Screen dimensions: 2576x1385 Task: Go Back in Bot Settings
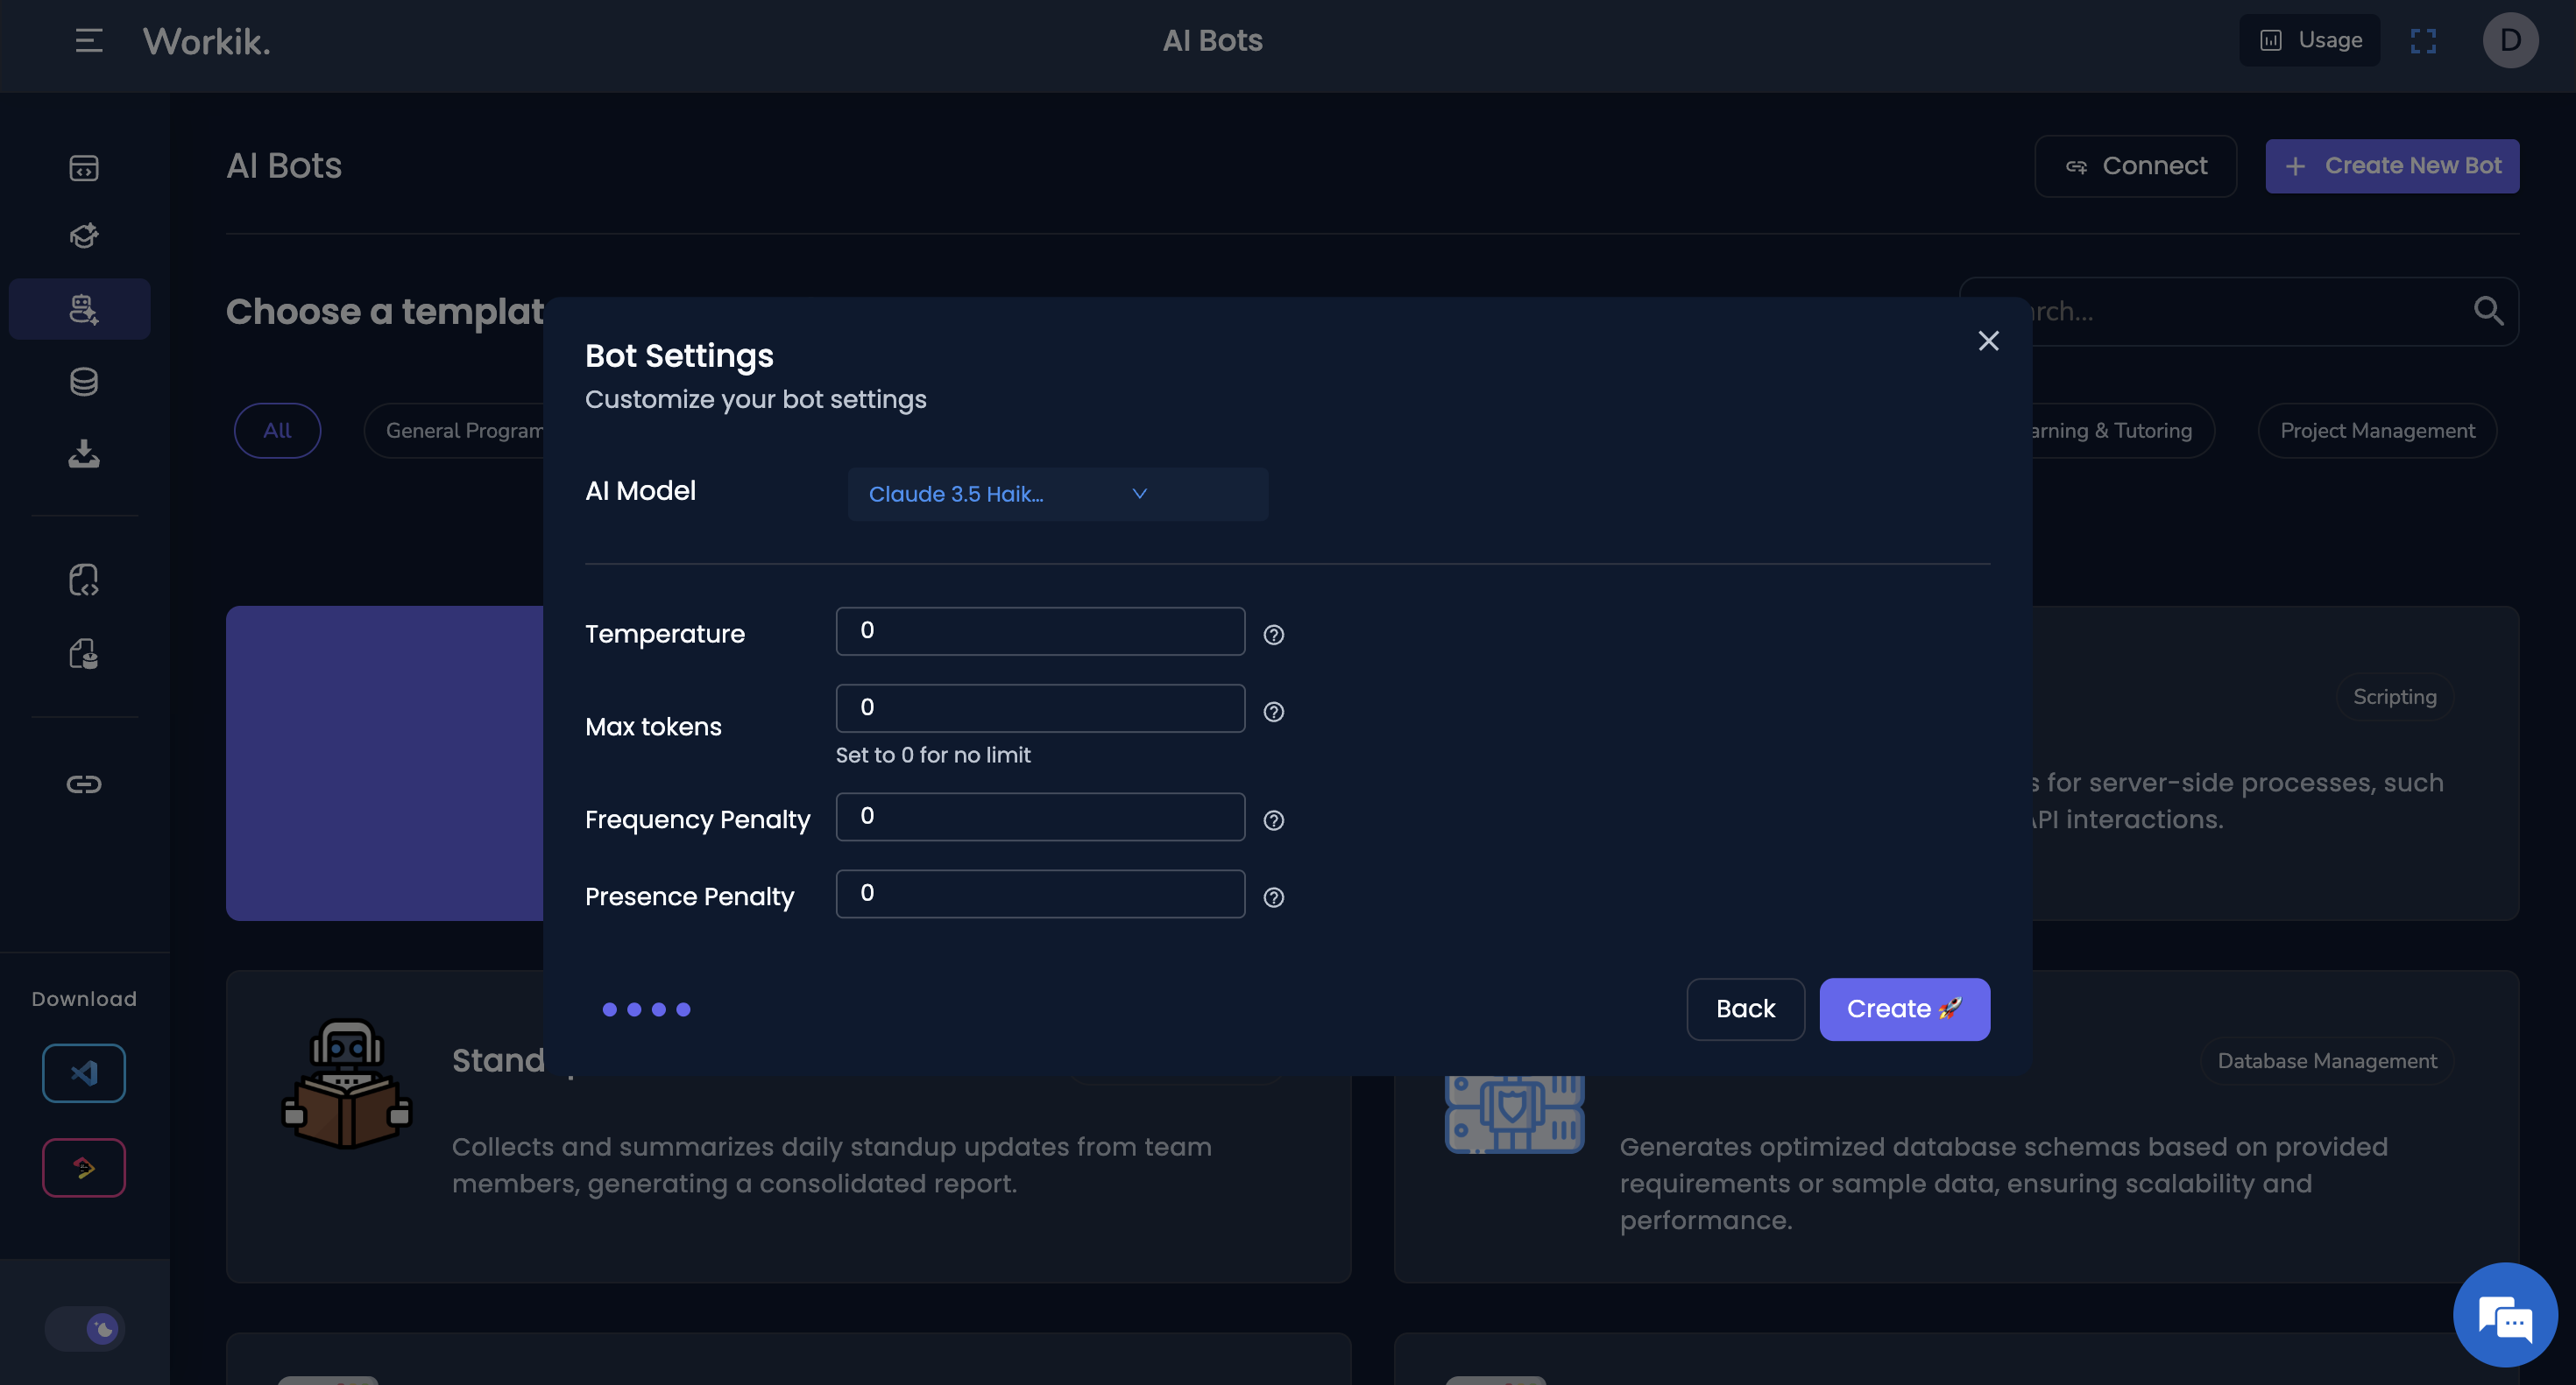[x=1745, y=1009]
